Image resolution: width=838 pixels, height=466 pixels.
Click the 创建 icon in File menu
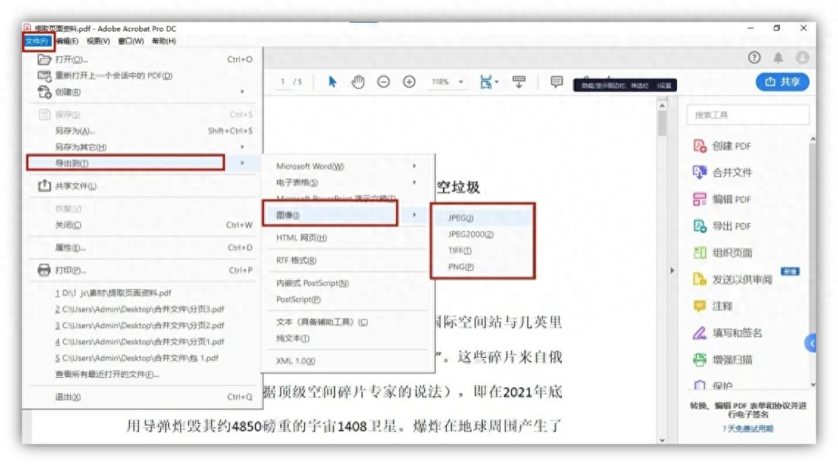[x=44, y=92]
